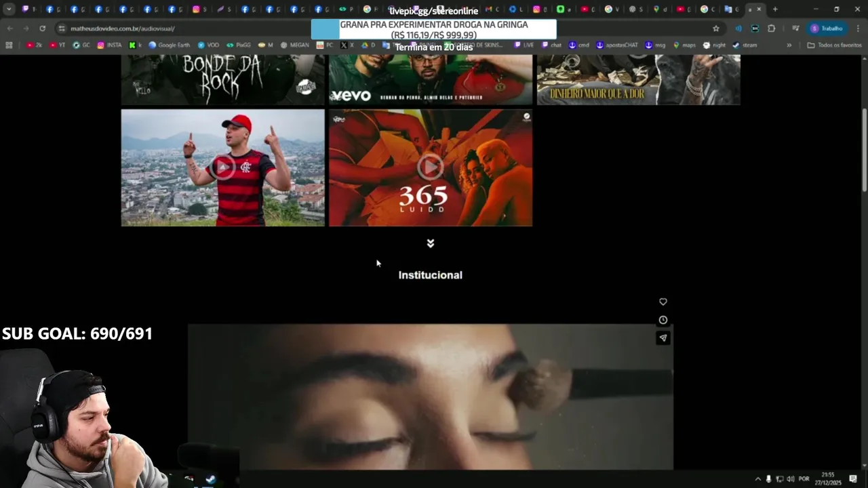Switch to the Google Translate tab
The image size is (868, 488).
[x=732, y=9]
